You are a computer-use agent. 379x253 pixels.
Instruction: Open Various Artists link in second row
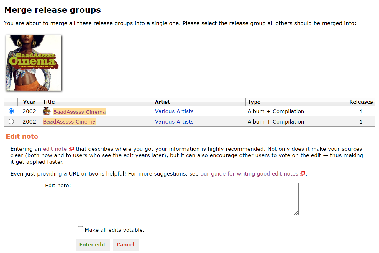tap(174, 122)
